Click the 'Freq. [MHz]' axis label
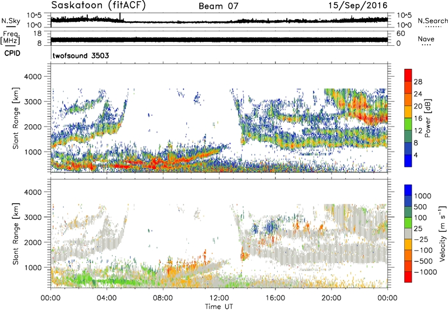 point(10,38)
